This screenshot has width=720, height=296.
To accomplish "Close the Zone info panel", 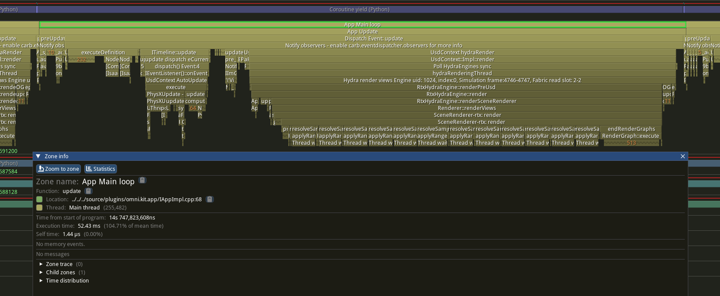I will click(683, 156).
